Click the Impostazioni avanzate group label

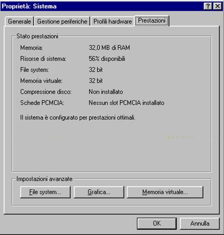pos(44,179)
